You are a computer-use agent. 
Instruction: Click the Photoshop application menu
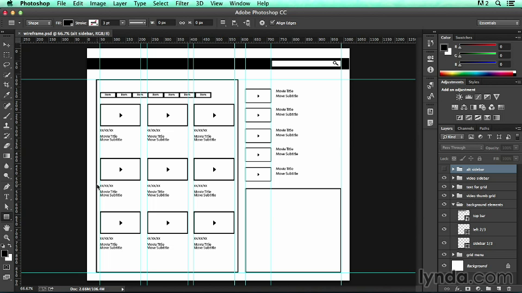[35, 3]
